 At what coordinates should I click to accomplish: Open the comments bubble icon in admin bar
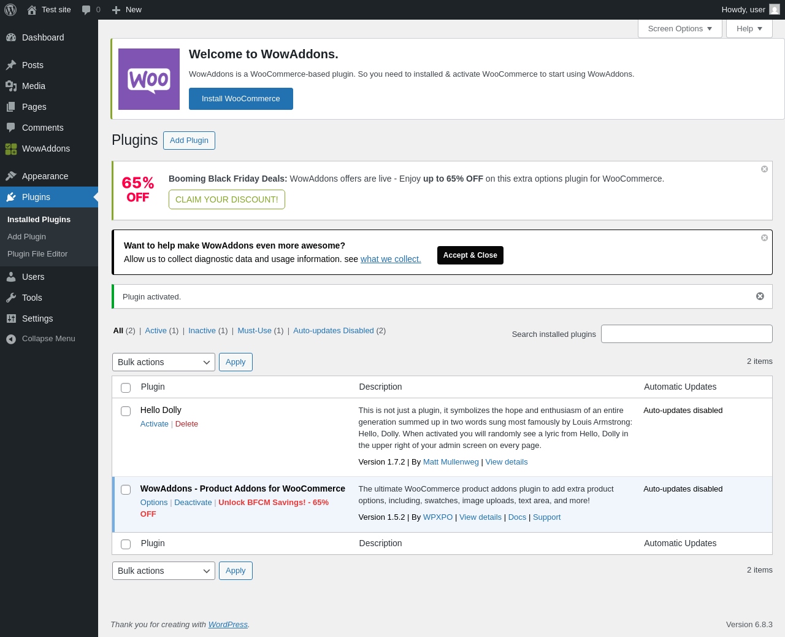click(86, 10)
